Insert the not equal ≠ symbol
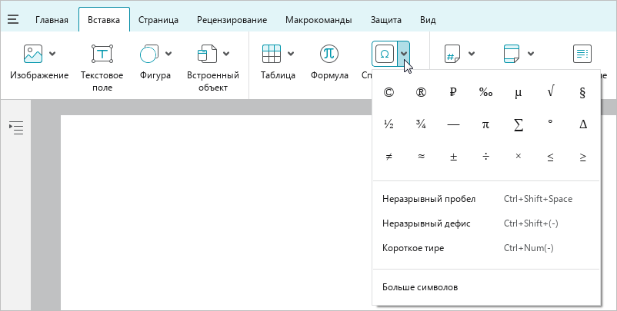The height and width of the screenshot is (311, 617). 389,157
